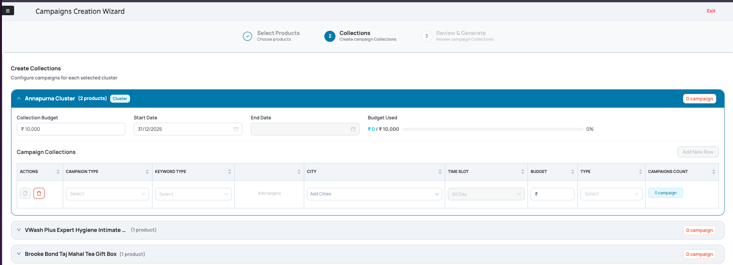The image size is (733, 265).
Task: Click step 3 Review circle
Action: (427, 36)
